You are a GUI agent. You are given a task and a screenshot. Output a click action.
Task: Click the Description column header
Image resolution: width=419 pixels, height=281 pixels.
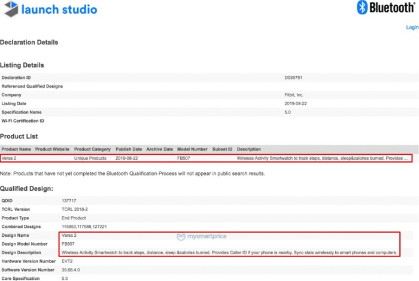pyautogui.click(x=249, y=149)
